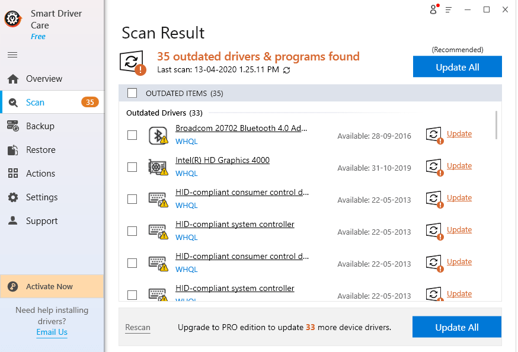518x352 pixels.
Task: Click the driver list vertical scrollbar thumb
Action: coord(496,125)
